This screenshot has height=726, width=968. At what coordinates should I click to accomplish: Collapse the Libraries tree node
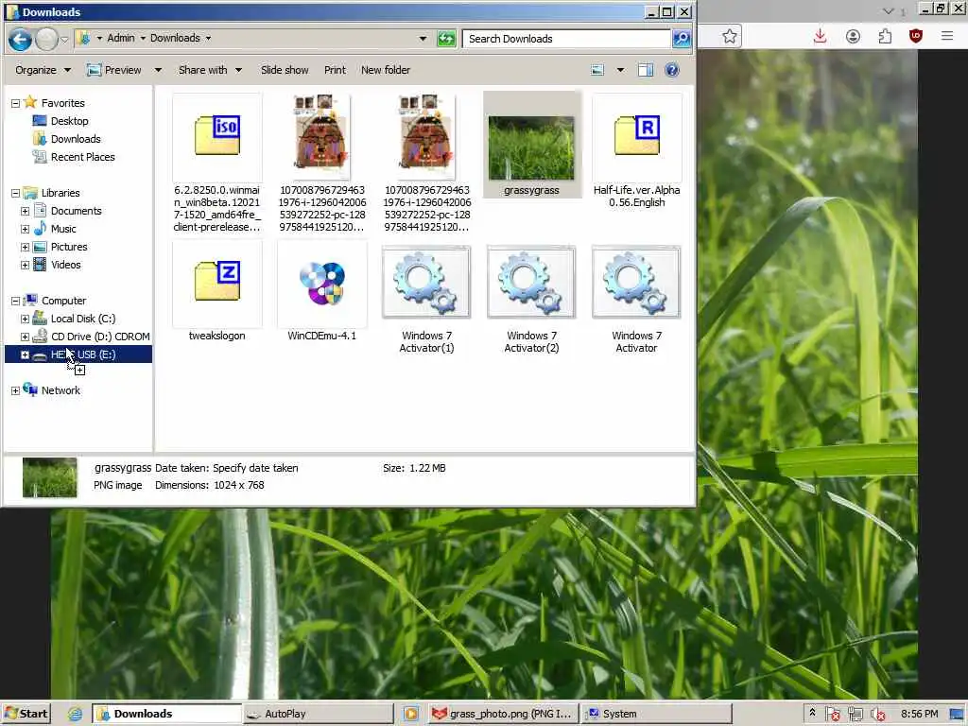[x=15, y=193]
